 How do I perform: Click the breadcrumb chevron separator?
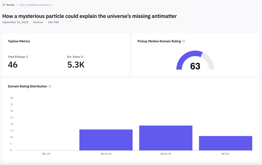click(x=17, y=5)
